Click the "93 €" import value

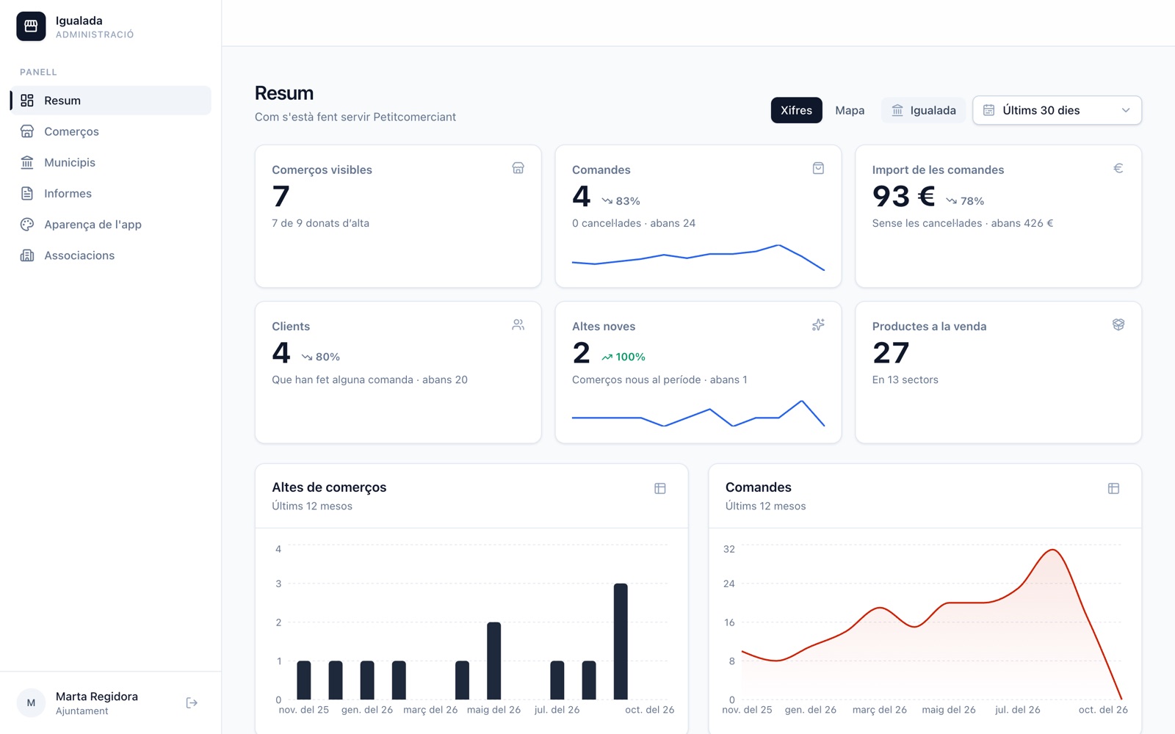click(x=903, y=197)
